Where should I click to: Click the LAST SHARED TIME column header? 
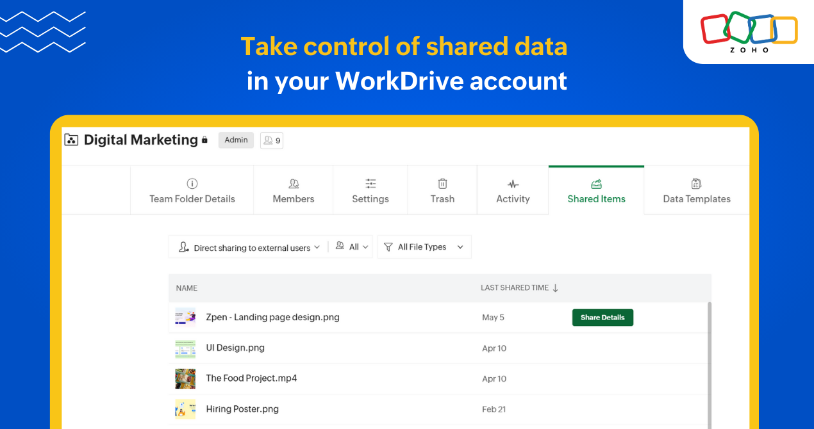(515, 288)
